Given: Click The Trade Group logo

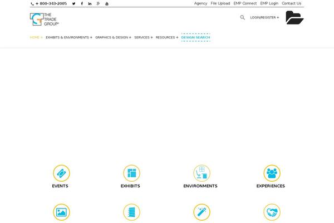Looking at the screenshot, I should tap(45, 20).
